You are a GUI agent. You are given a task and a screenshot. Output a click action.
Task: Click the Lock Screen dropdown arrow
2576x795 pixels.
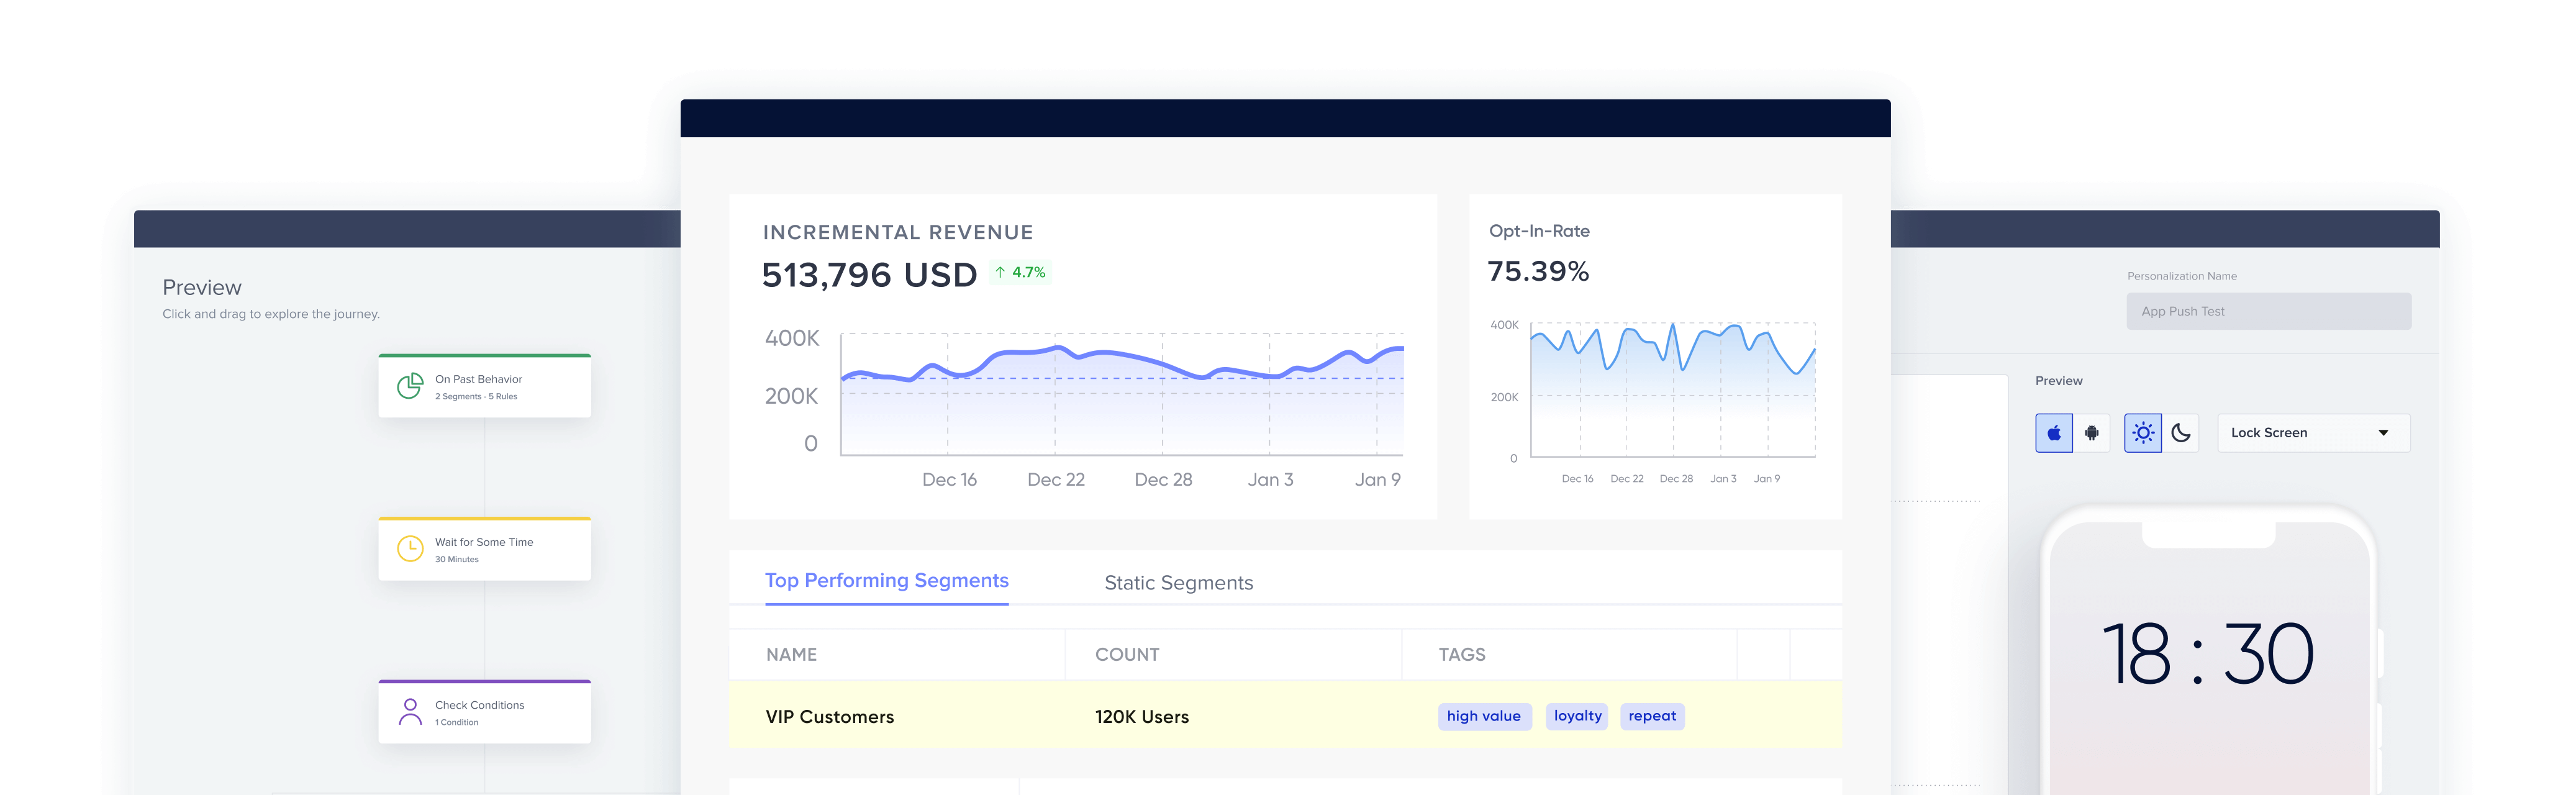coord(2383,433)
